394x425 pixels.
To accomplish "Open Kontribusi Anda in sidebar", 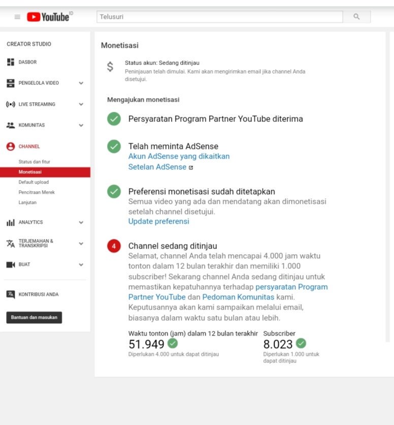I will point(39,294).
